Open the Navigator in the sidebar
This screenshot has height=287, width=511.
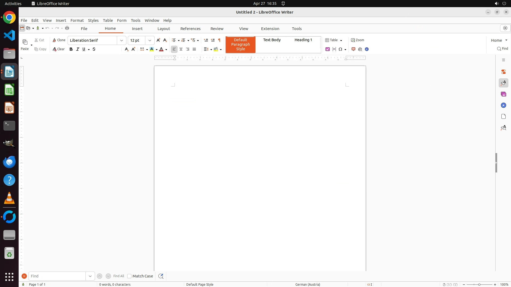503,105
